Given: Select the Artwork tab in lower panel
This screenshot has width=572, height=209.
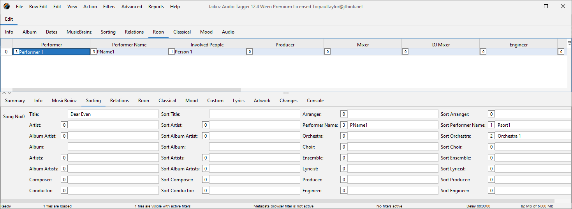Looking at the screenshot, I should [262, 101].
